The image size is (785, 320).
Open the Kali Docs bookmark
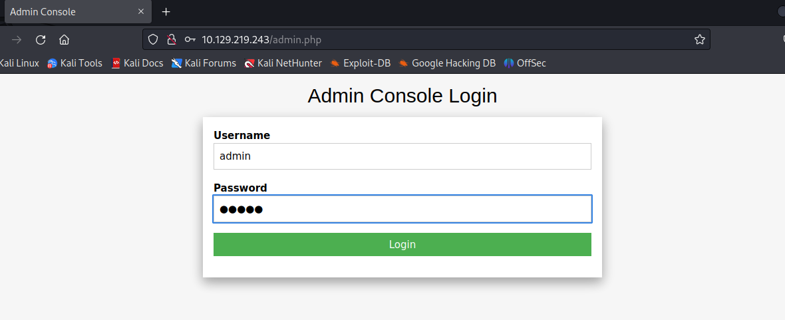(x=137, y=63)
